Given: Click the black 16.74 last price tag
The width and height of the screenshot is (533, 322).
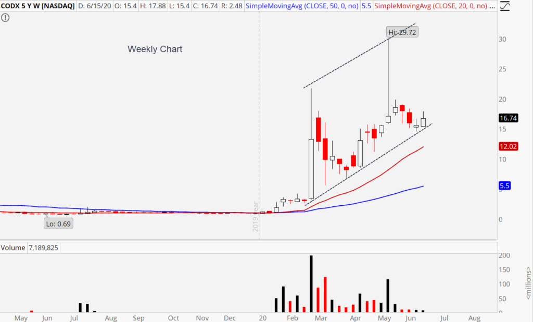Looking at the screenshot, I should [x=508, y=118].
